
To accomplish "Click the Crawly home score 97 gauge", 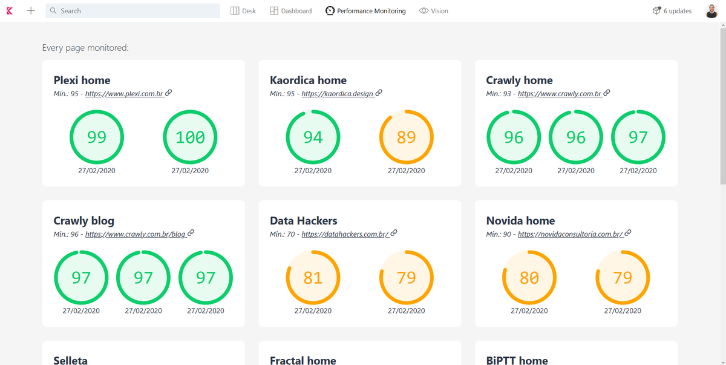I will tap(638, 137).
